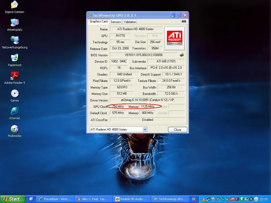Click the screenshot camera icon in GPU-Z
This screenshot has width=271, height=203.
coord(184,21)
